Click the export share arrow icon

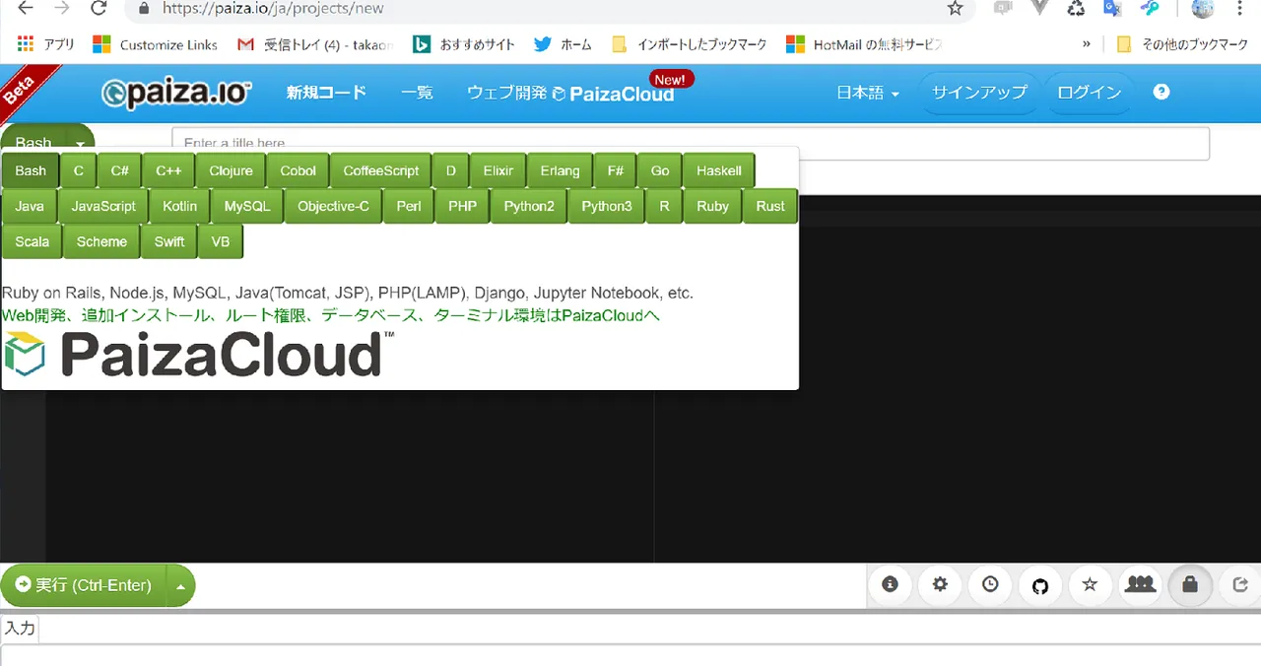[1240, 584]
